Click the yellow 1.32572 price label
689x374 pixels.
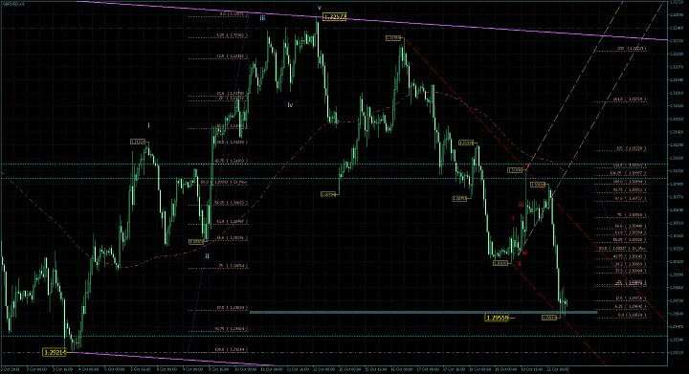tap(334, 17)
